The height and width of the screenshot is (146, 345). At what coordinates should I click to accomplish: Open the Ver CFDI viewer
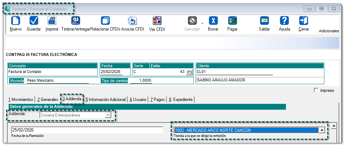pyautogui.click(x=157, y=21)
